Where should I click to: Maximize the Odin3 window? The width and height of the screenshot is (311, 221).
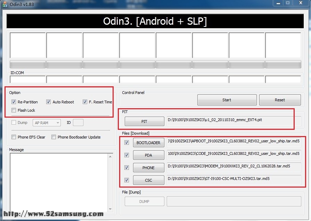pos(288,3)
